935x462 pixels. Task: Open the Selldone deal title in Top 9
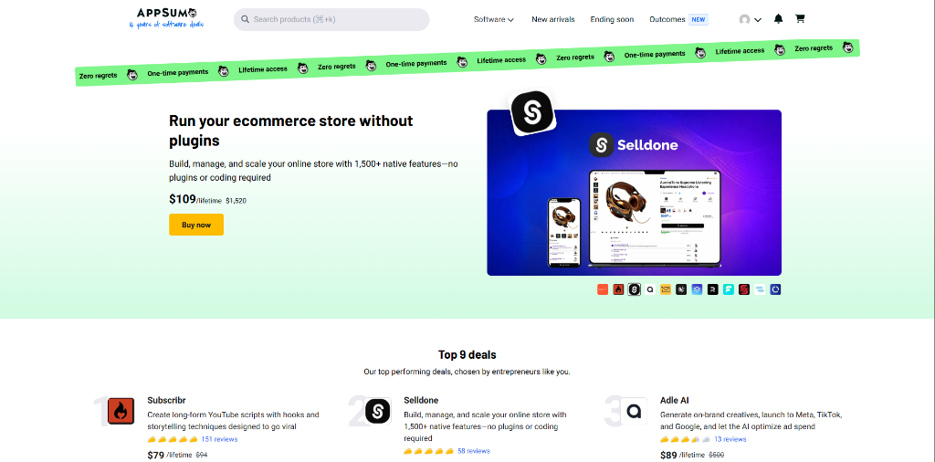[421, 400]
